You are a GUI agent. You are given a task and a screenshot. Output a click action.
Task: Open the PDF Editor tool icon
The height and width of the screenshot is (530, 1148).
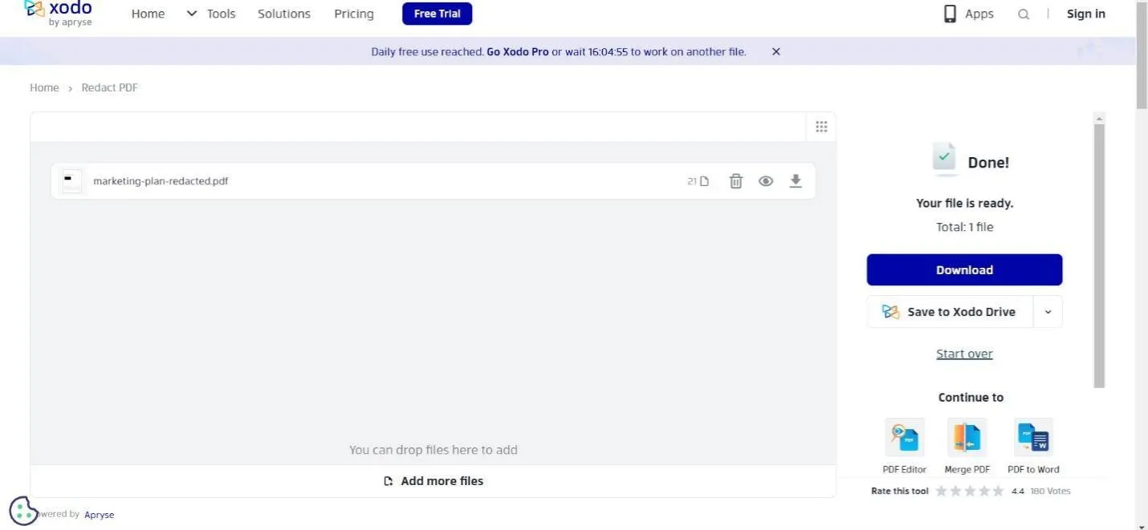click(x=904, y=437)
